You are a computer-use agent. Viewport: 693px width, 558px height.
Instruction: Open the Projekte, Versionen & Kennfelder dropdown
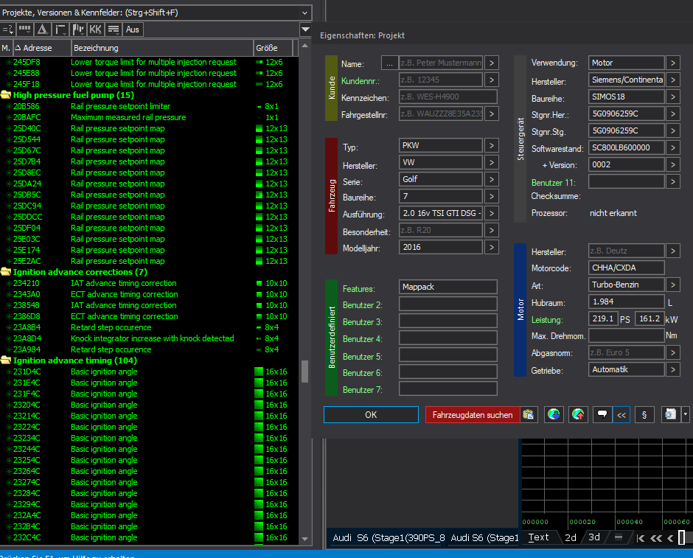(x=305, y=13)
